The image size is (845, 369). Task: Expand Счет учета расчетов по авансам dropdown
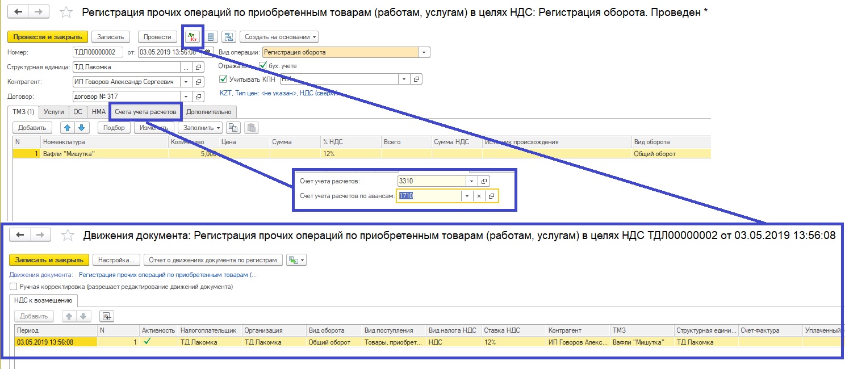466,196
